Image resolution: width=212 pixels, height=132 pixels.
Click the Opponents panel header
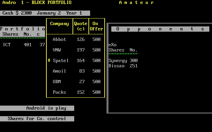pos(160,29)
